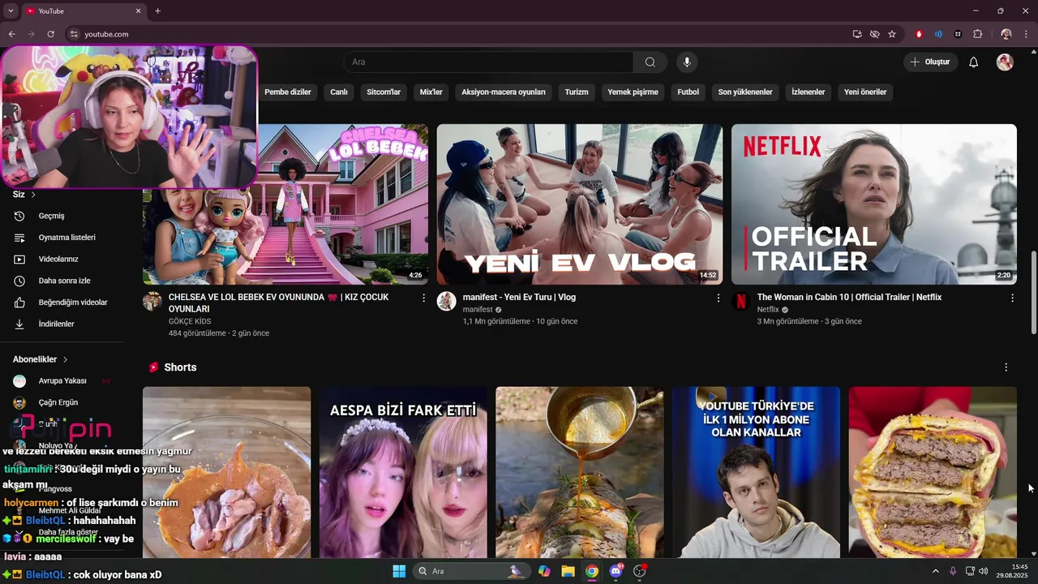Select the Son yüklenenler chip

745,92
